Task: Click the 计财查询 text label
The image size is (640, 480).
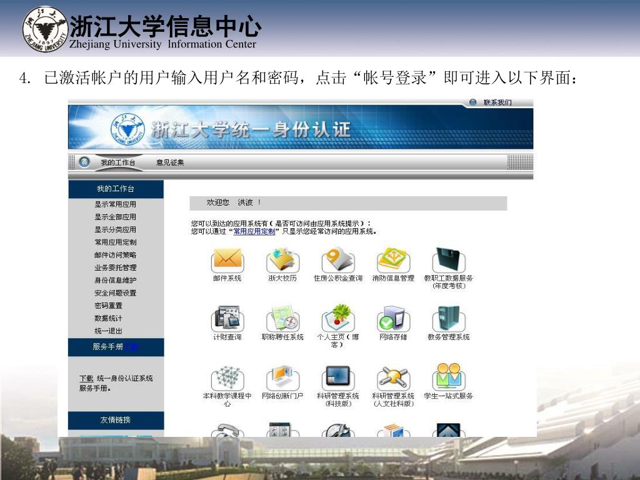Action: pyautogui.click(x=227, y=337)
